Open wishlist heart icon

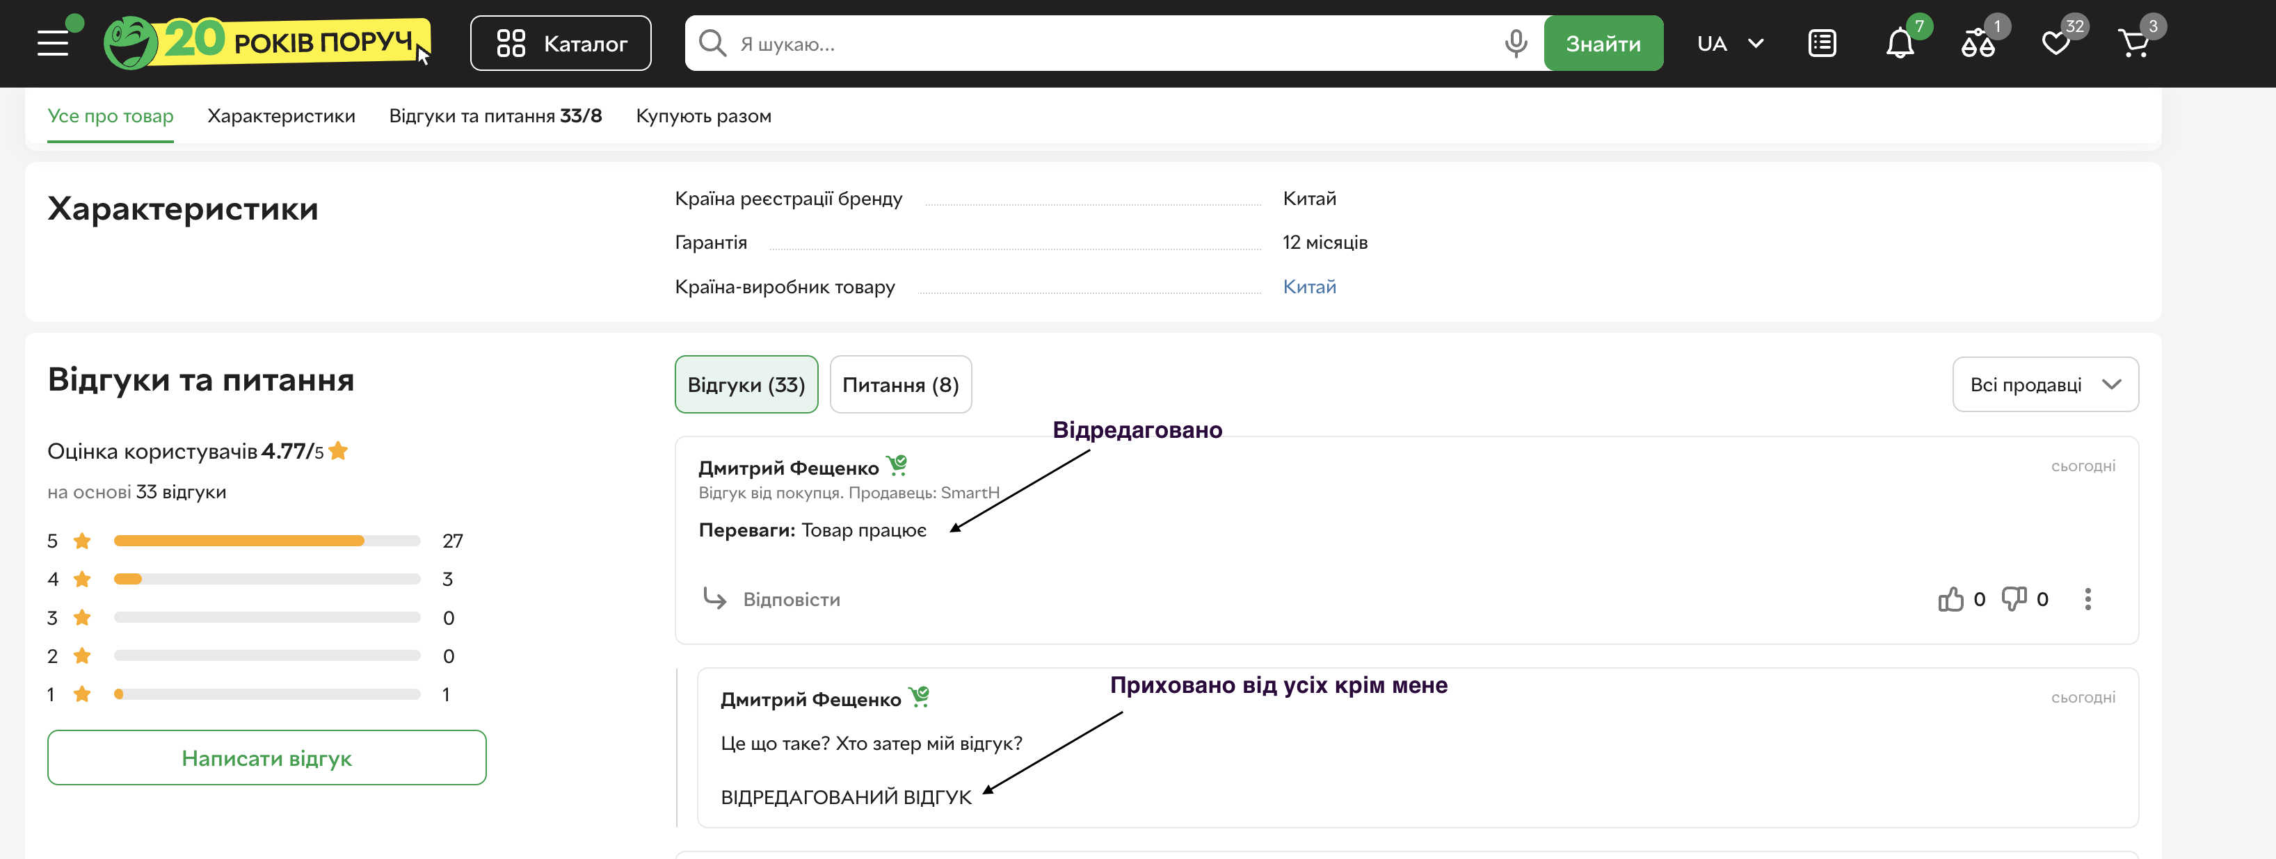click(x=2056, y=43)
